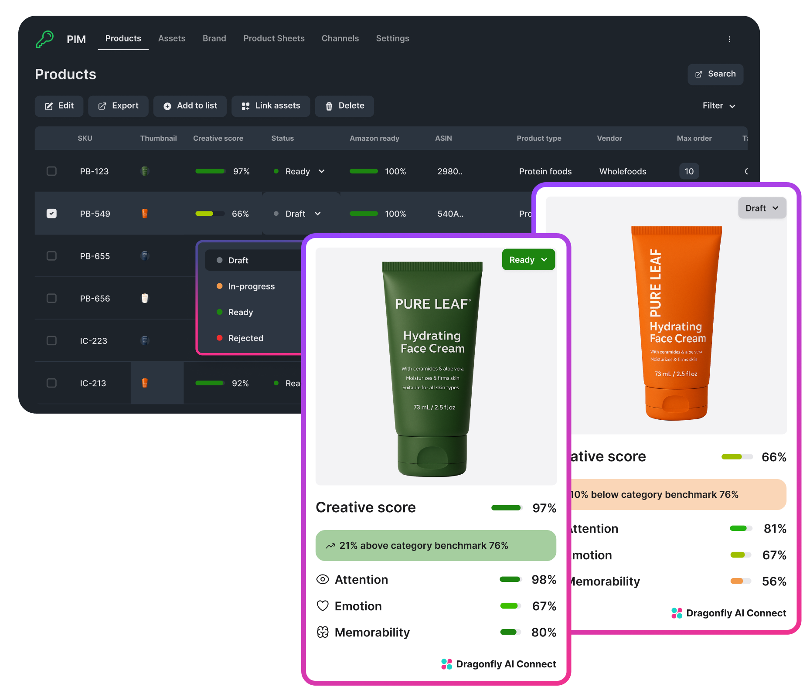Uncheck the PB-549 row checkbox
The image size is (803, 697).
coord(51,213)
